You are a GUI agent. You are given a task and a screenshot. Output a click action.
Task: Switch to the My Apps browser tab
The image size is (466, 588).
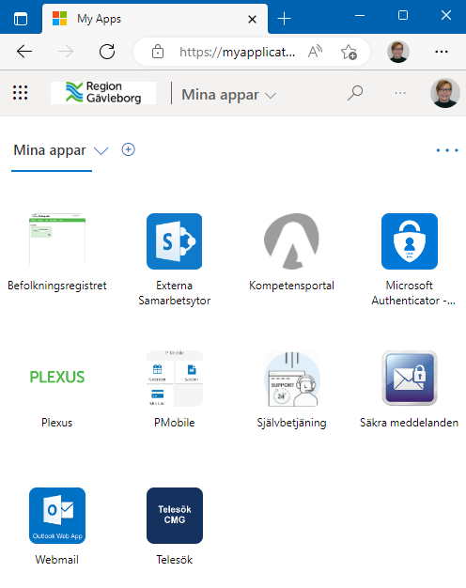coord(155,19)
